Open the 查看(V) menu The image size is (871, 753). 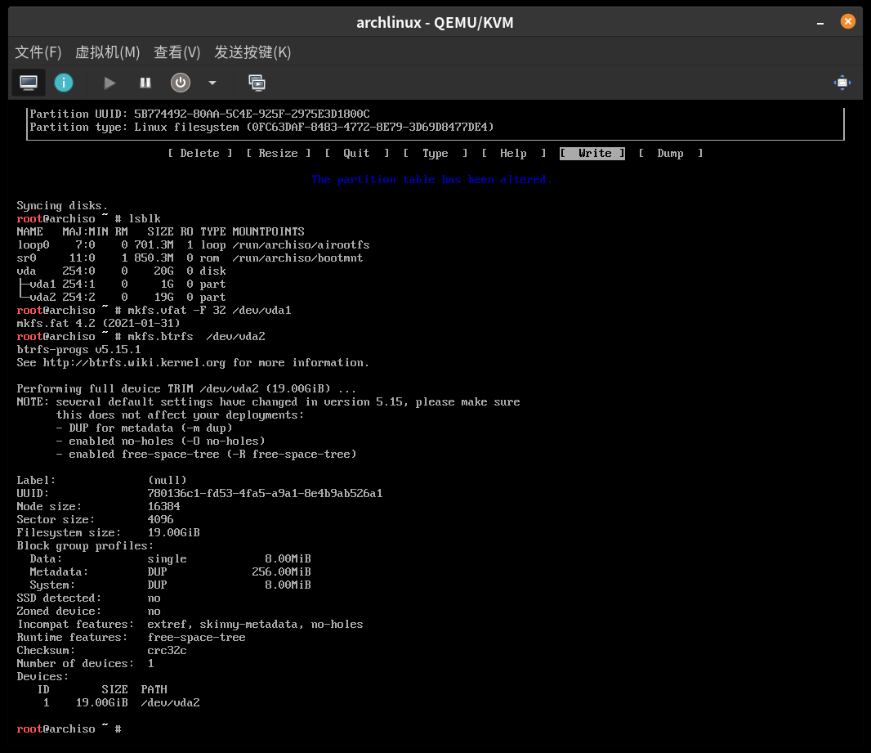[x=176, y=52]
